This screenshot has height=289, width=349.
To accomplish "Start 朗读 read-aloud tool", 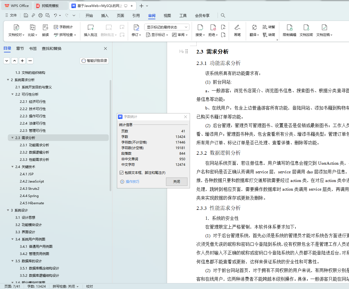I will (x=45, y=31).
